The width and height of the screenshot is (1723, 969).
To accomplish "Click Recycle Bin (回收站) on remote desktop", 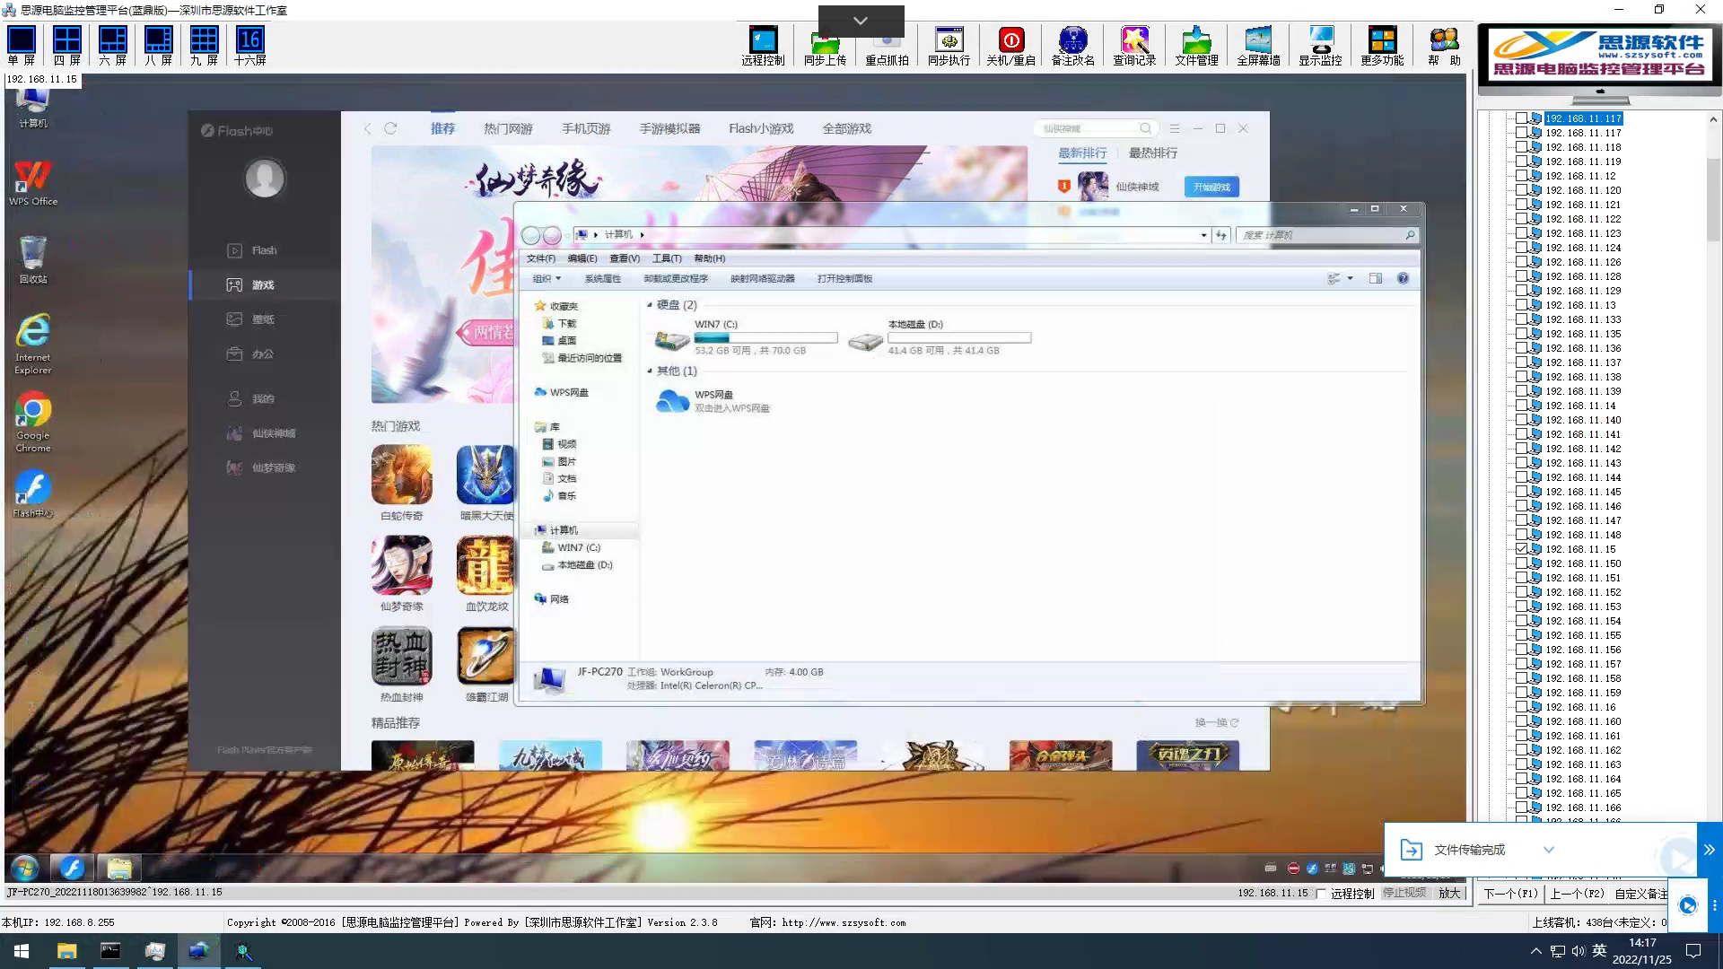I will tap(32, 260).
